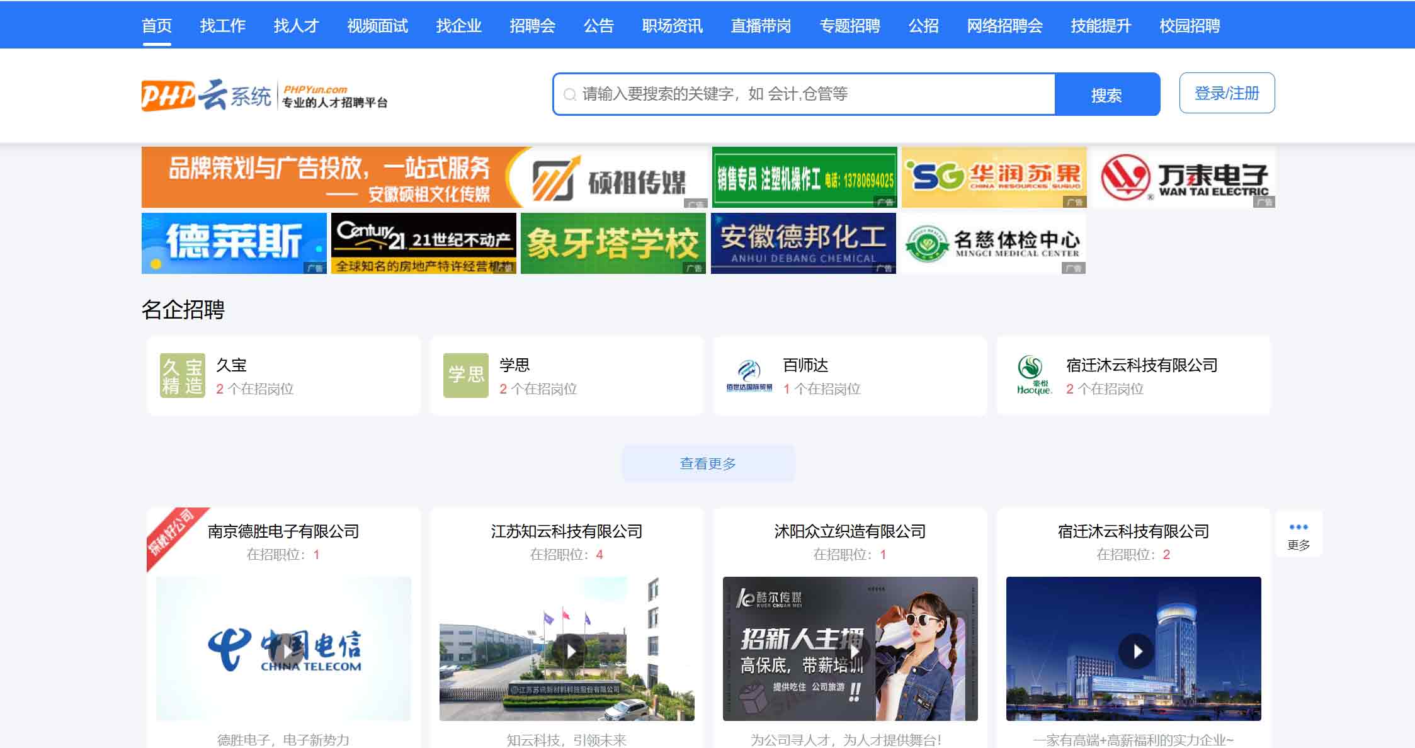Open the 招聘会 navigation item
This screenshot has height=748, width=1415.
[533, 26]
